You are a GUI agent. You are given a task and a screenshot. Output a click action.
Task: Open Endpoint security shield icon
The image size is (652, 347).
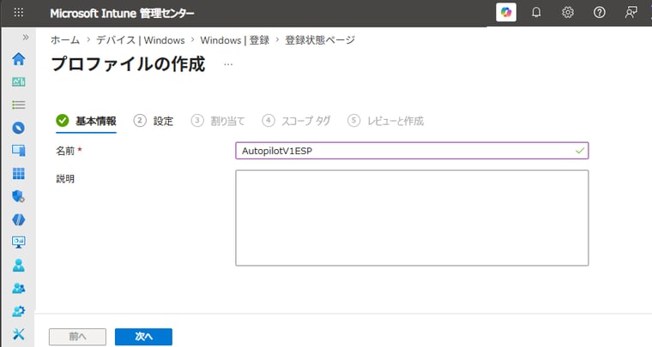point(18,196)
